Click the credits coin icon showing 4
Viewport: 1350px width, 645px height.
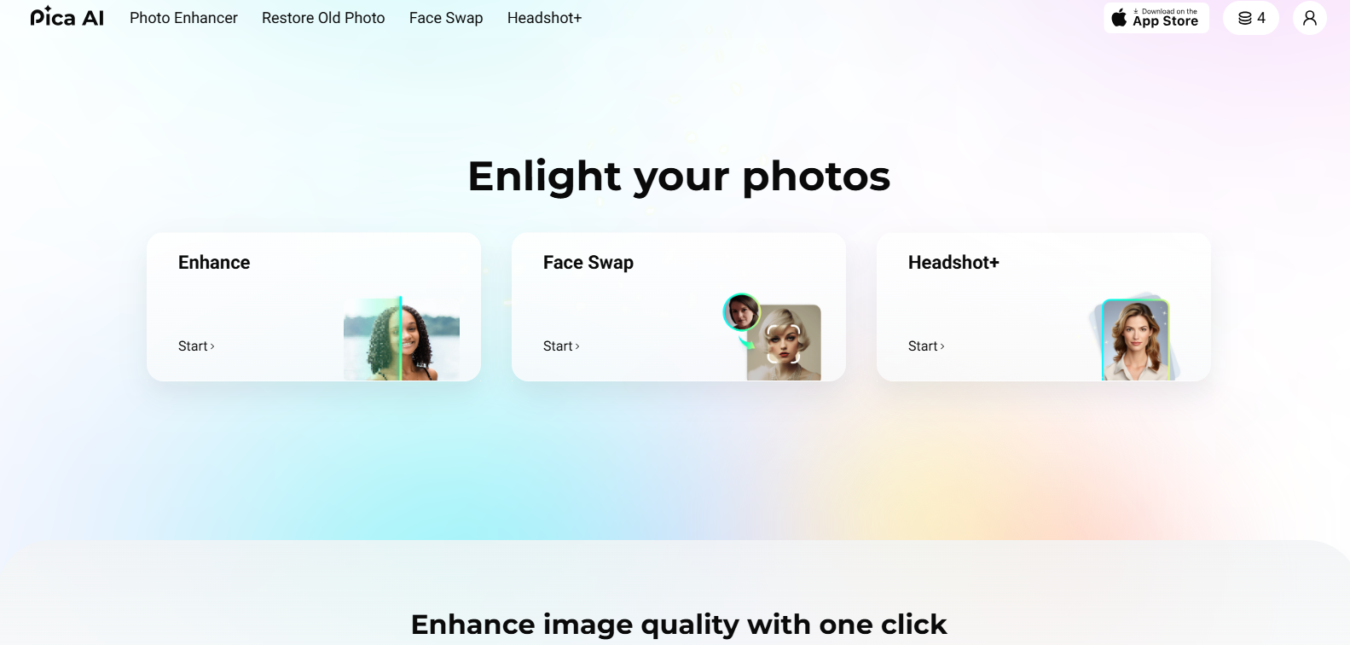click(1245, 18)
